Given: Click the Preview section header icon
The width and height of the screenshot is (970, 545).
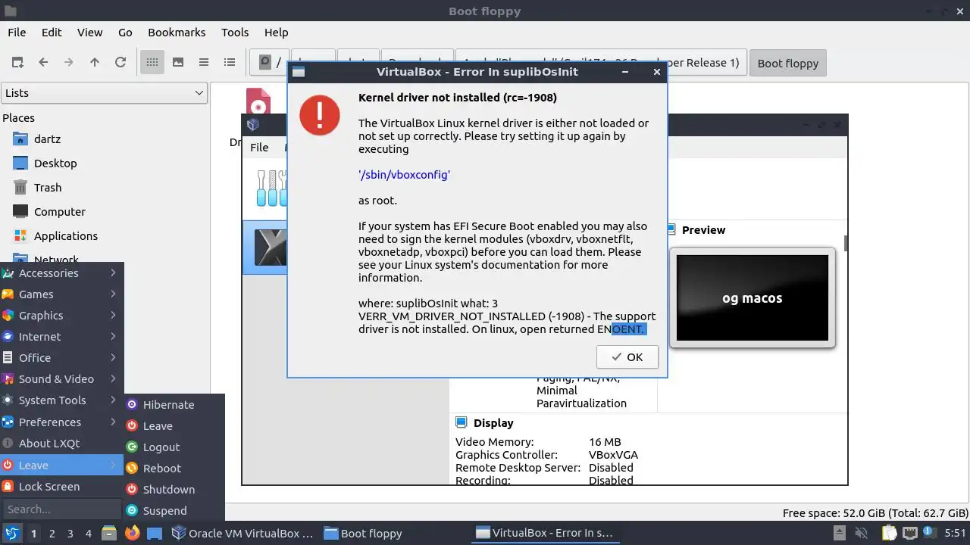Looking at the screenshot, I should pyautogui.click(x=672, y=229).
